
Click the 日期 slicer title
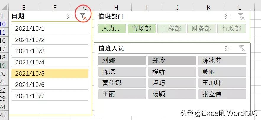pos(18,16)
